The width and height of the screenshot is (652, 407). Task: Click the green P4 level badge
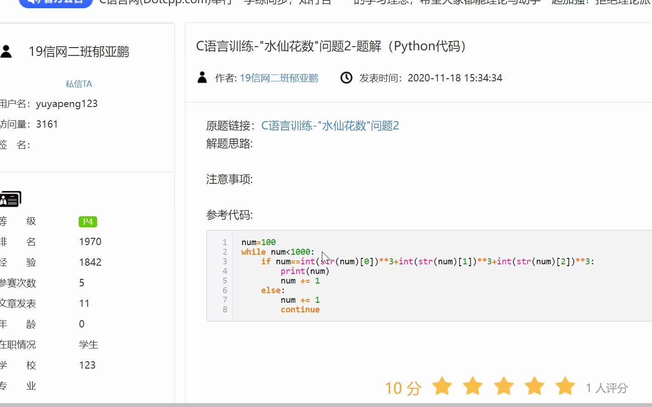[88, 222]
